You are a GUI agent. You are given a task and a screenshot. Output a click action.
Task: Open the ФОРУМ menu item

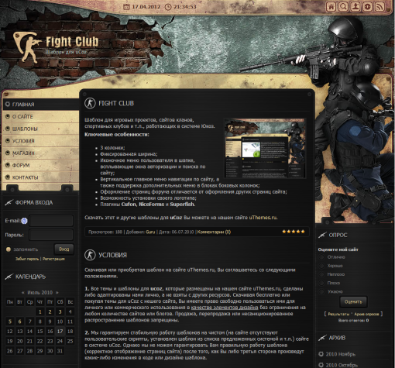(41, 165)
